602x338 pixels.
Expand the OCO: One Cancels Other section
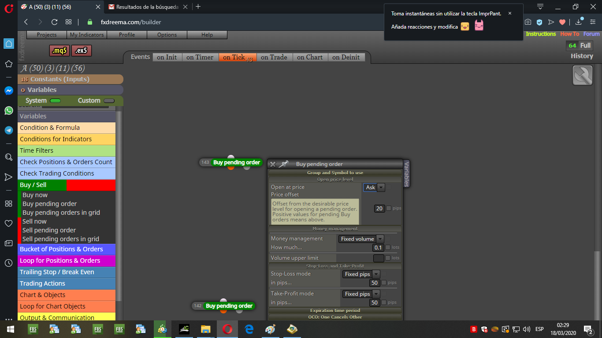coord(335,317)
